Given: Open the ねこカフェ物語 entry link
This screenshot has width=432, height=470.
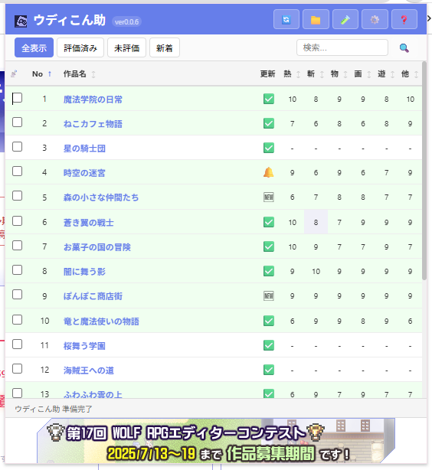Looking at the screenshot, I should (93, 123).
